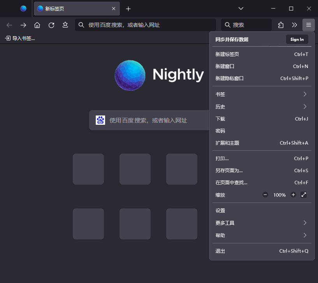The width and height of the screenshot is (318, 283).
Task: Click the 新标签页 tab label
Action: coord(54,9)
